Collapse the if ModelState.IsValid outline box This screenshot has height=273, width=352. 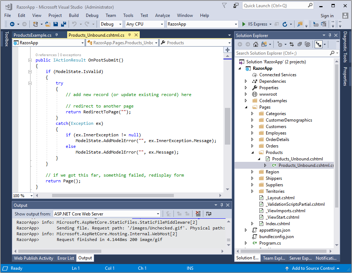tap(30, 72)
